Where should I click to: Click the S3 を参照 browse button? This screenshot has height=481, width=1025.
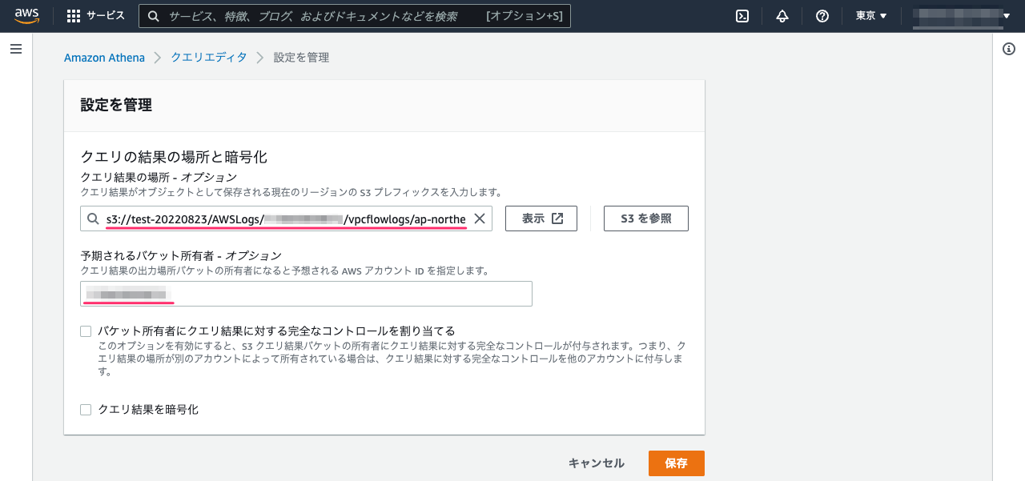coord(646,218)
